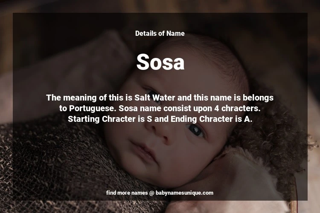
Task: Click the words "Salt Water" in the description
Action: (155, 98)
